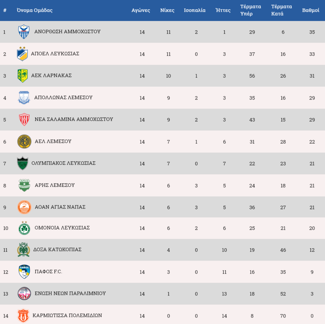This screenshot has height=324, width=325.
Task: Open the ΑΝΟΡΘΩΣΗ ΑΜΜΟΧΩΣΤΟΥ team link
Action: [x=68, y=31]
